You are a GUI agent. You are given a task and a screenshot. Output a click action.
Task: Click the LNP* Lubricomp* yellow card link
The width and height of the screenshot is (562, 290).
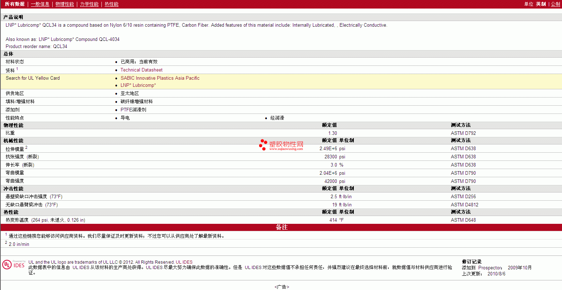[138, 85]
